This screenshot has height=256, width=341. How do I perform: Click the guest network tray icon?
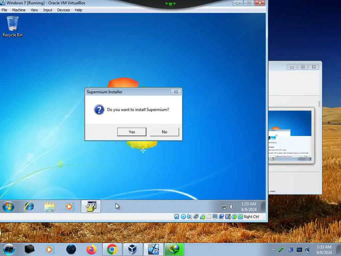click(x=224, y=207)
